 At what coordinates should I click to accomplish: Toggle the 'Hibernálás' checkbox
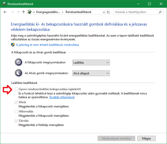pyautogui.click(x=16, y=111)
